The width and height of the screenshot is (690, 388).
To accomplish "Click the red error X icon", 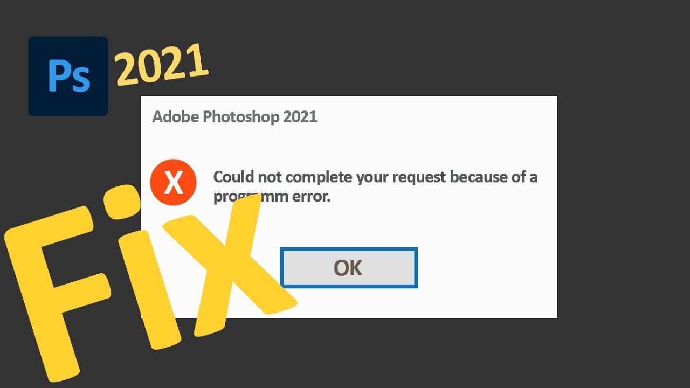I will coord(173,182).
